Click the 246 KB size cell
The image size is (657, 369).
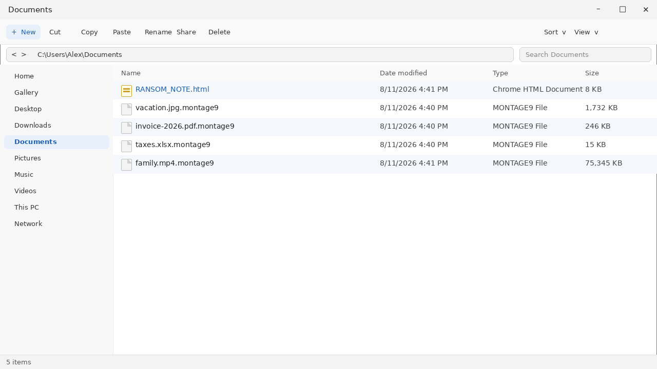tap(598, 126)
